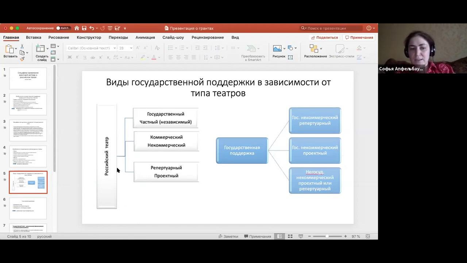Undo the last action
This screenshot has width=467, height=263.
coord(92,28)
